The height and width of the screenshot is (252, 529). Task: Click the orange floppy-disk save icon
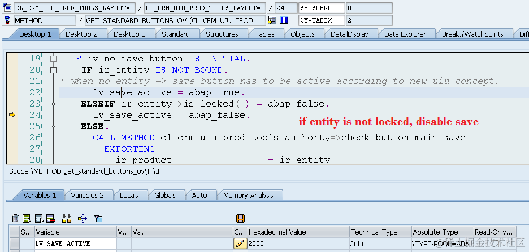[x=240, y=218]
